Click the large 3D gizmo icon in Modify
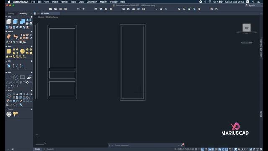 9,96
